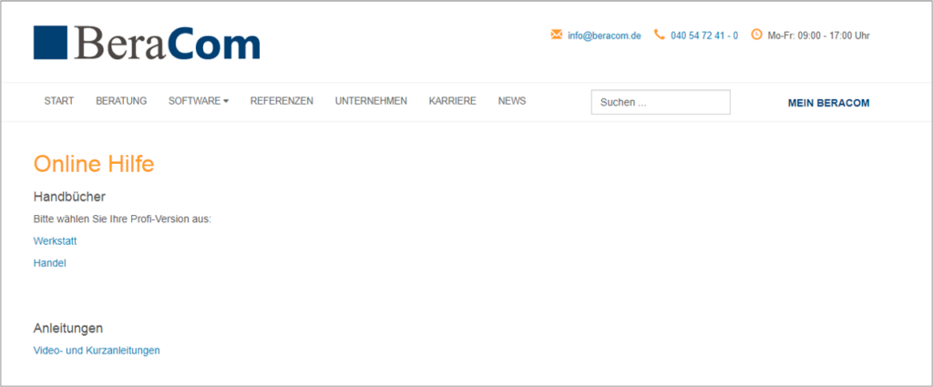The image size is (933, 387).
Task: Click the Anleitungen subheading
Action: click(x=67, y=328)
